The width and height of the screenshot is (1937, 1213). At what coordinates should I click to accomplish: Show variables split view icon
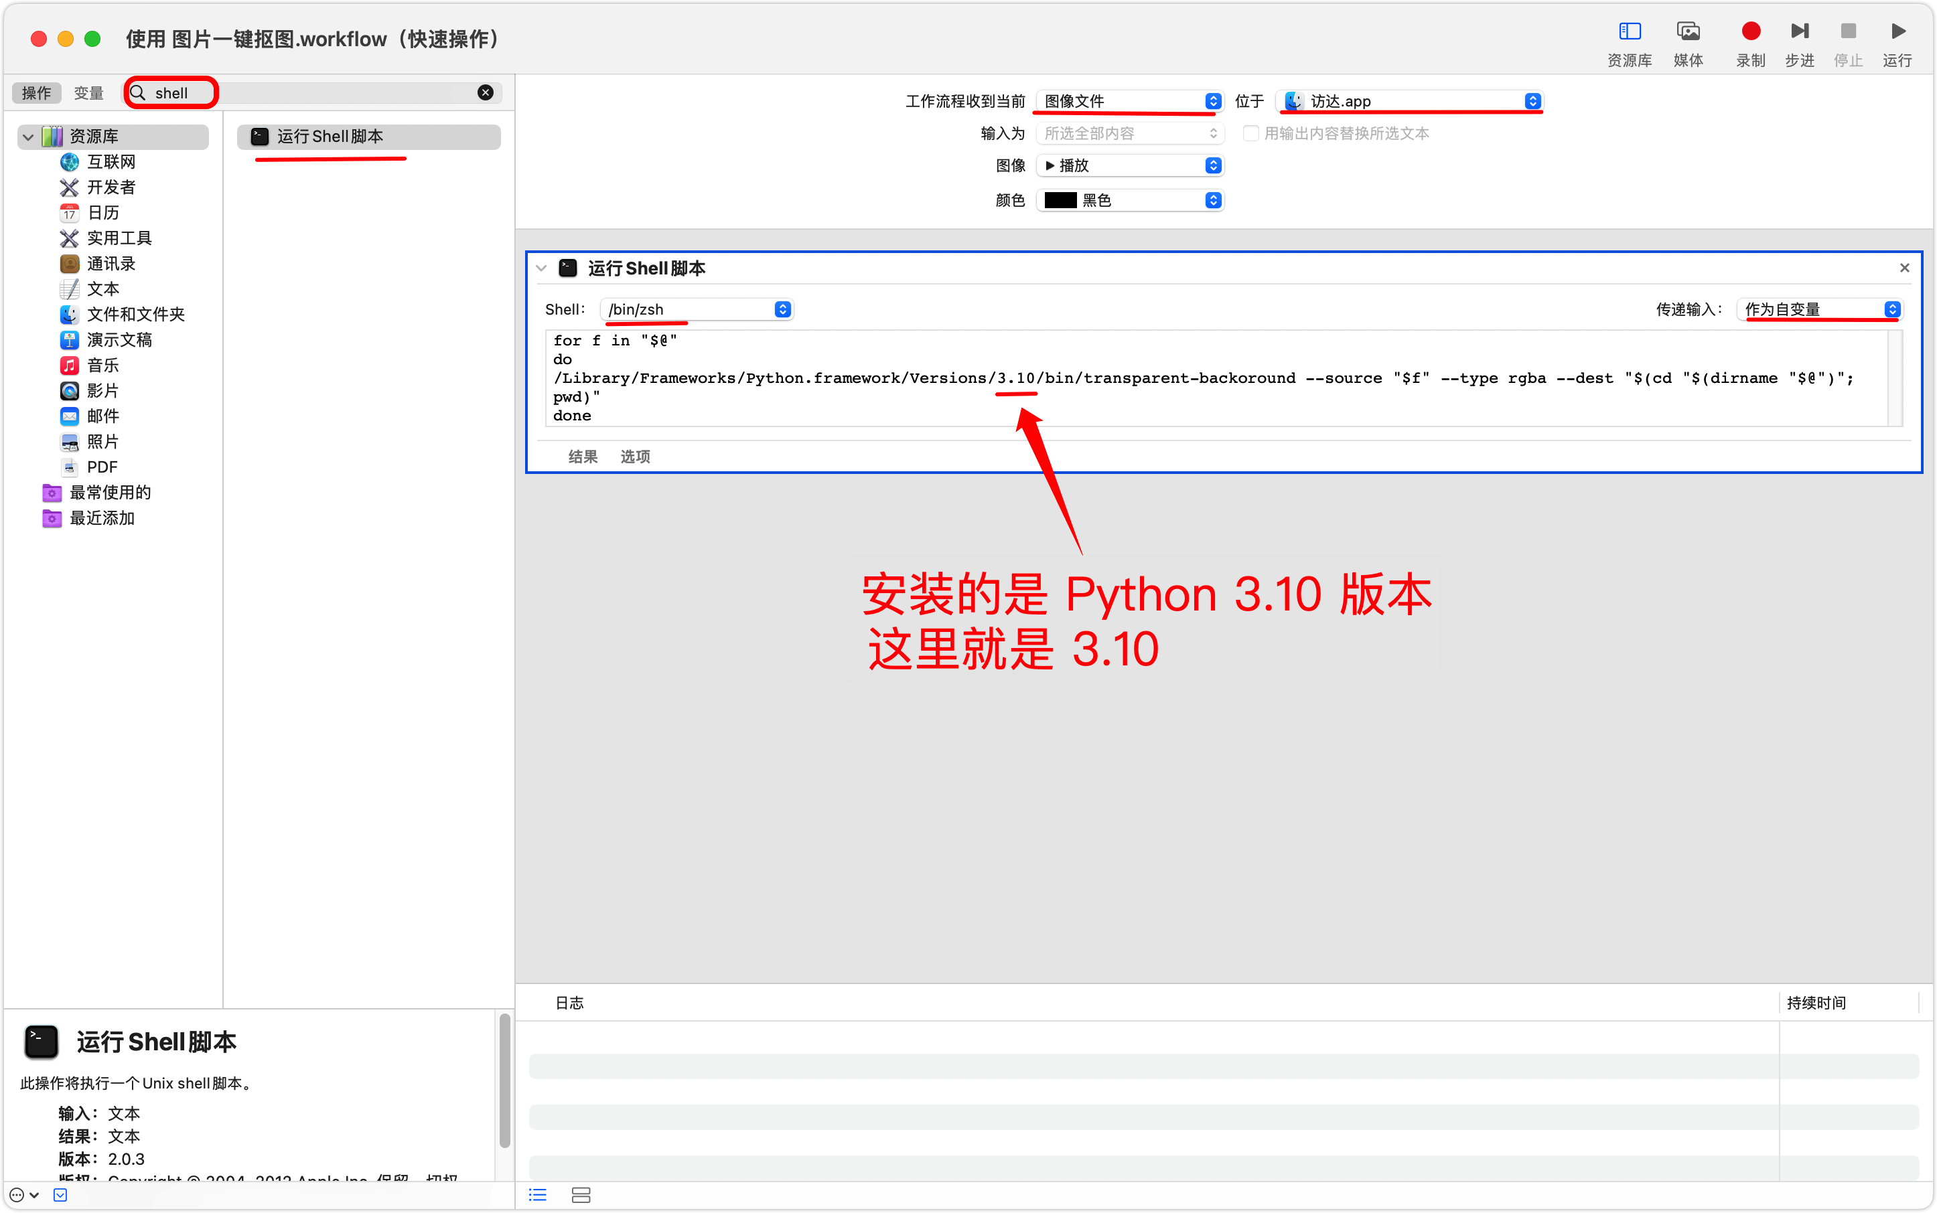[581, 1196]
